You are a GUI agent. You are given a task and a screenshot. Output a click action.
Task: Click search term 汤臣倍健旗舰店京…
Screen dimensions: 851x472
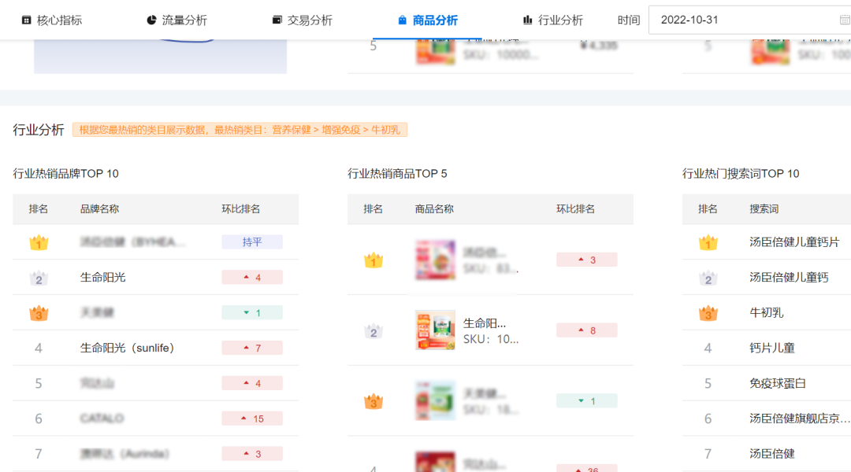(800, 419)
